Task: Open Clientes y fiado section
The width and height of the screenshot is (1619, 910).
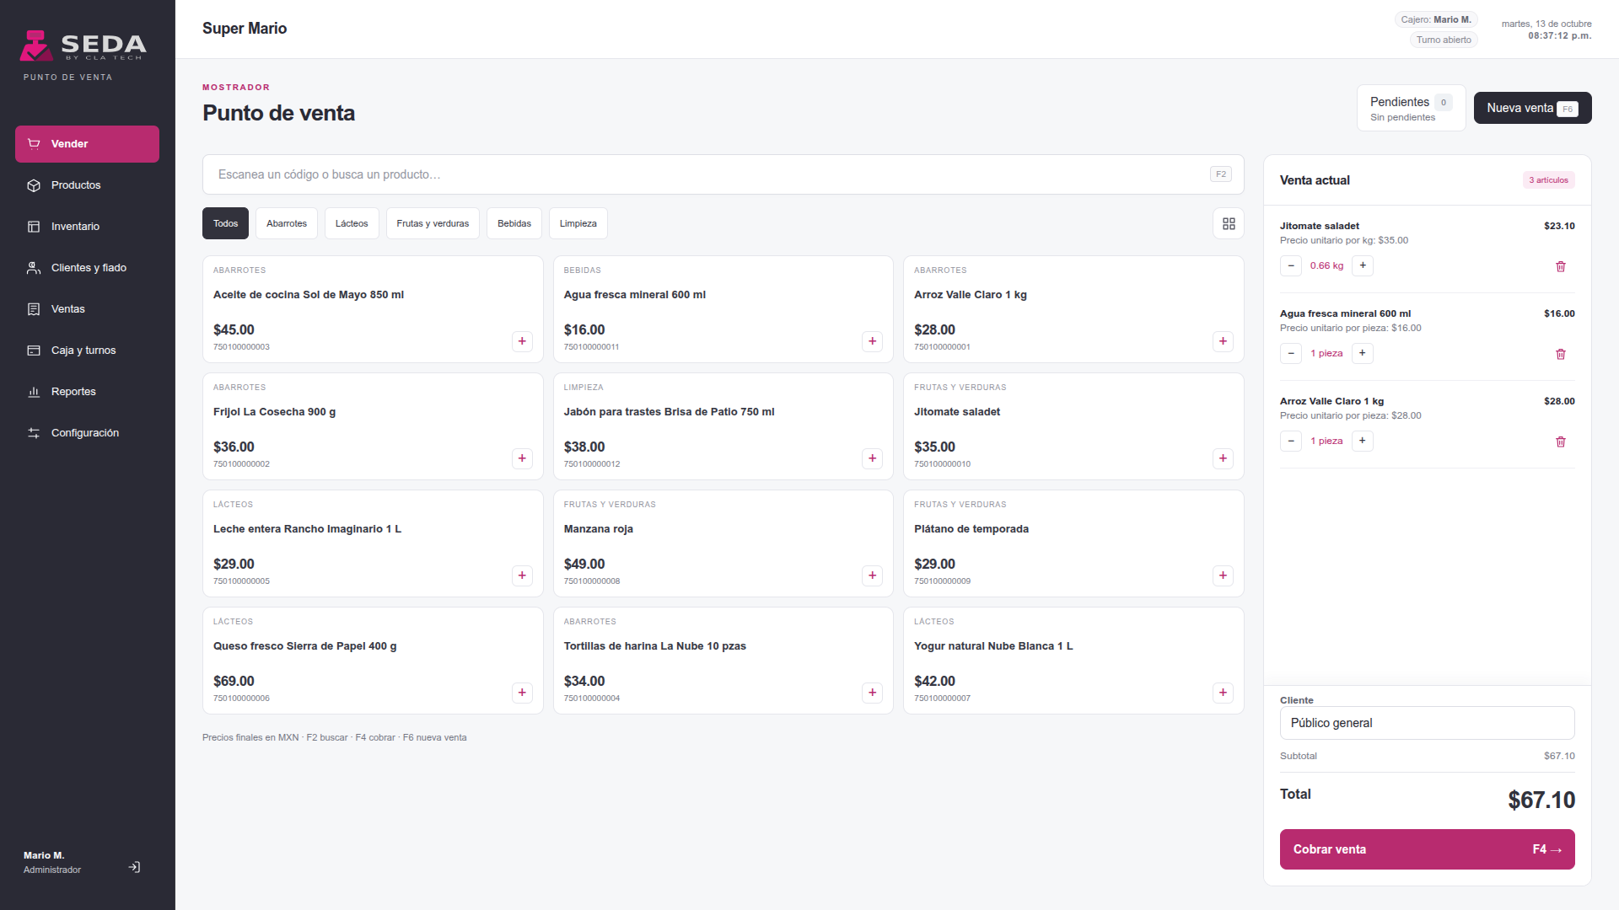Action: [87, 268]
